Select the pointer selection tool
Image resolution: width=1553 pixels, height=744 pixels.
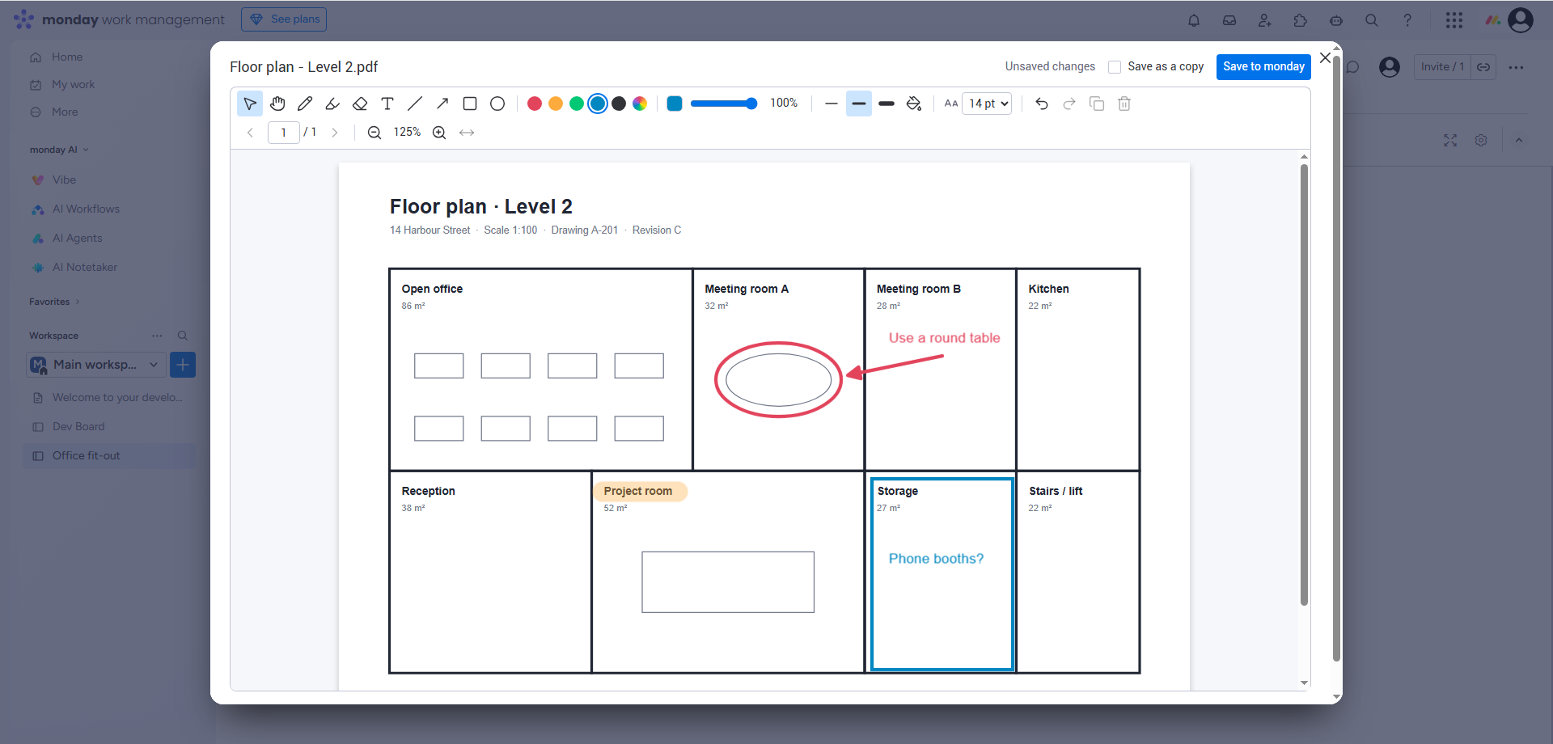[x=250, y=104]
